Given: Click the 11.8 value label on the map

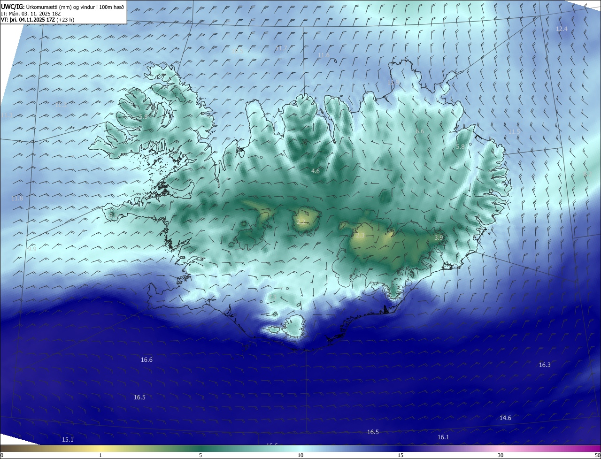Looking at the screenshot, I should (x=17, y=199).
